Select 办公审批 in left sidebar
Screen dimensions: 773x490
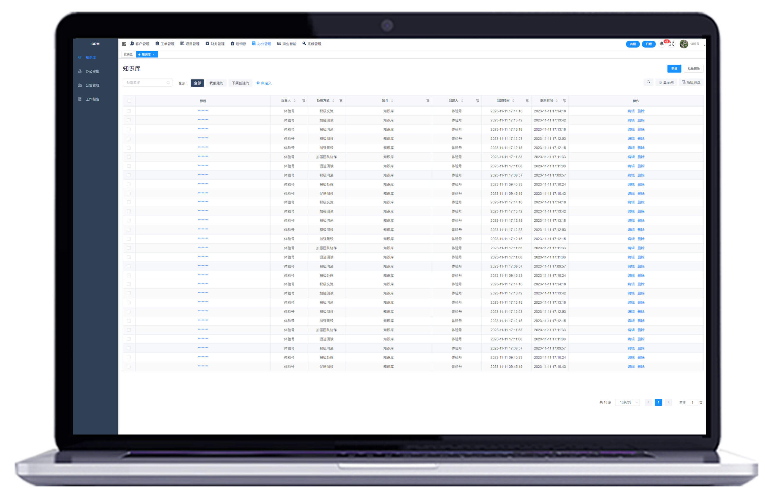coord(92,72)
